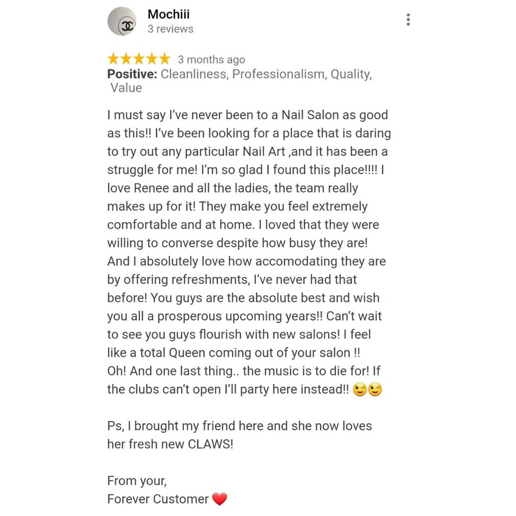This screenshot has height=516, width=516.
Task: Click the red heart emoji after 'Forever Customer'
Action: pyautogui.click(x=219, y=499)
